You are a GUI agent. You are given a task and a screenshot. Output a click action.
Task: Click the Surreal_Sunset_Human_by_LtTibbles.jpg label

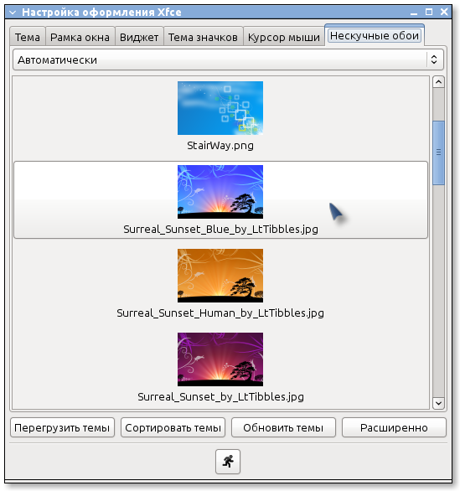tap(220, 313)
